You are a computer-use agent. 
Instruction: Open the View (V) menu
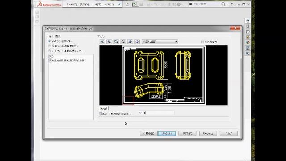[84, 4]
